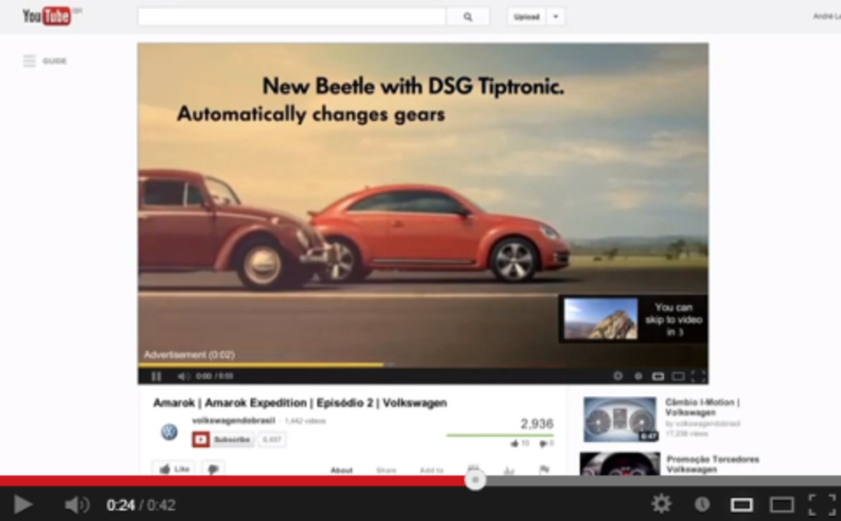841x521 pixels.
Task: Click the skip-to-video mountain thumbnail
Action: (600, 319)
